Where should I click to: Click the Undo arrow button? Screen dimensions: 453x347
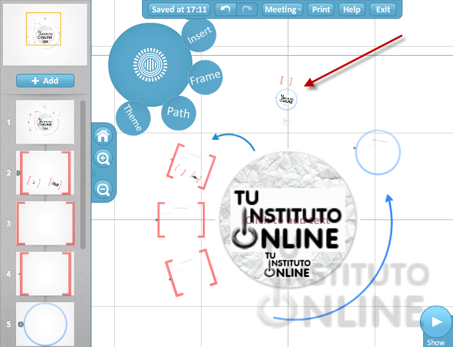(x=226, y=10)
